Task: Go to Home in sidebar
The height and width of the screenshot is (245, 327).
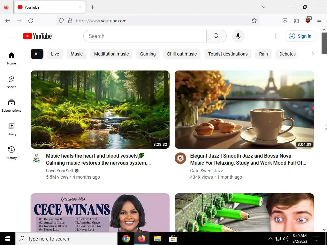Action: [11, 59]
